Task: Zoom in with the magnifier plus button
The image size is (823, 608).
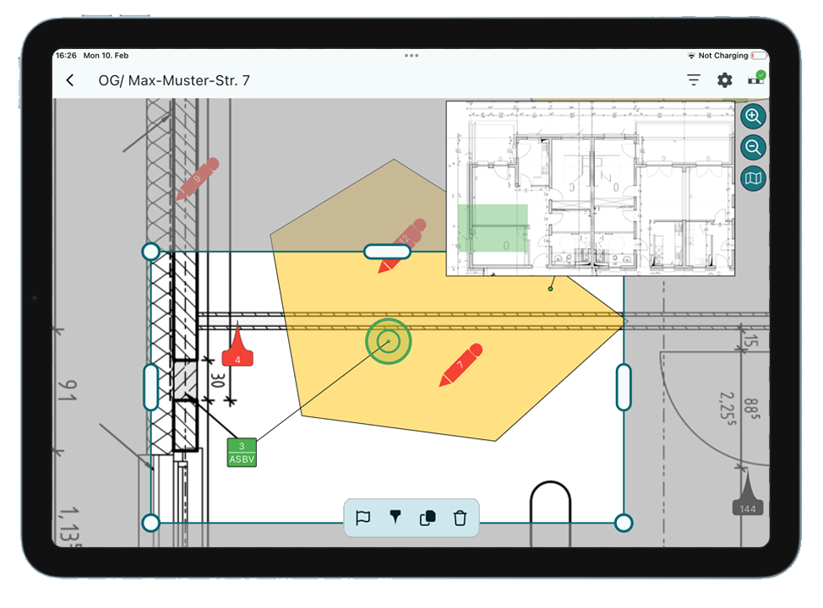Action: coord(753,117)
